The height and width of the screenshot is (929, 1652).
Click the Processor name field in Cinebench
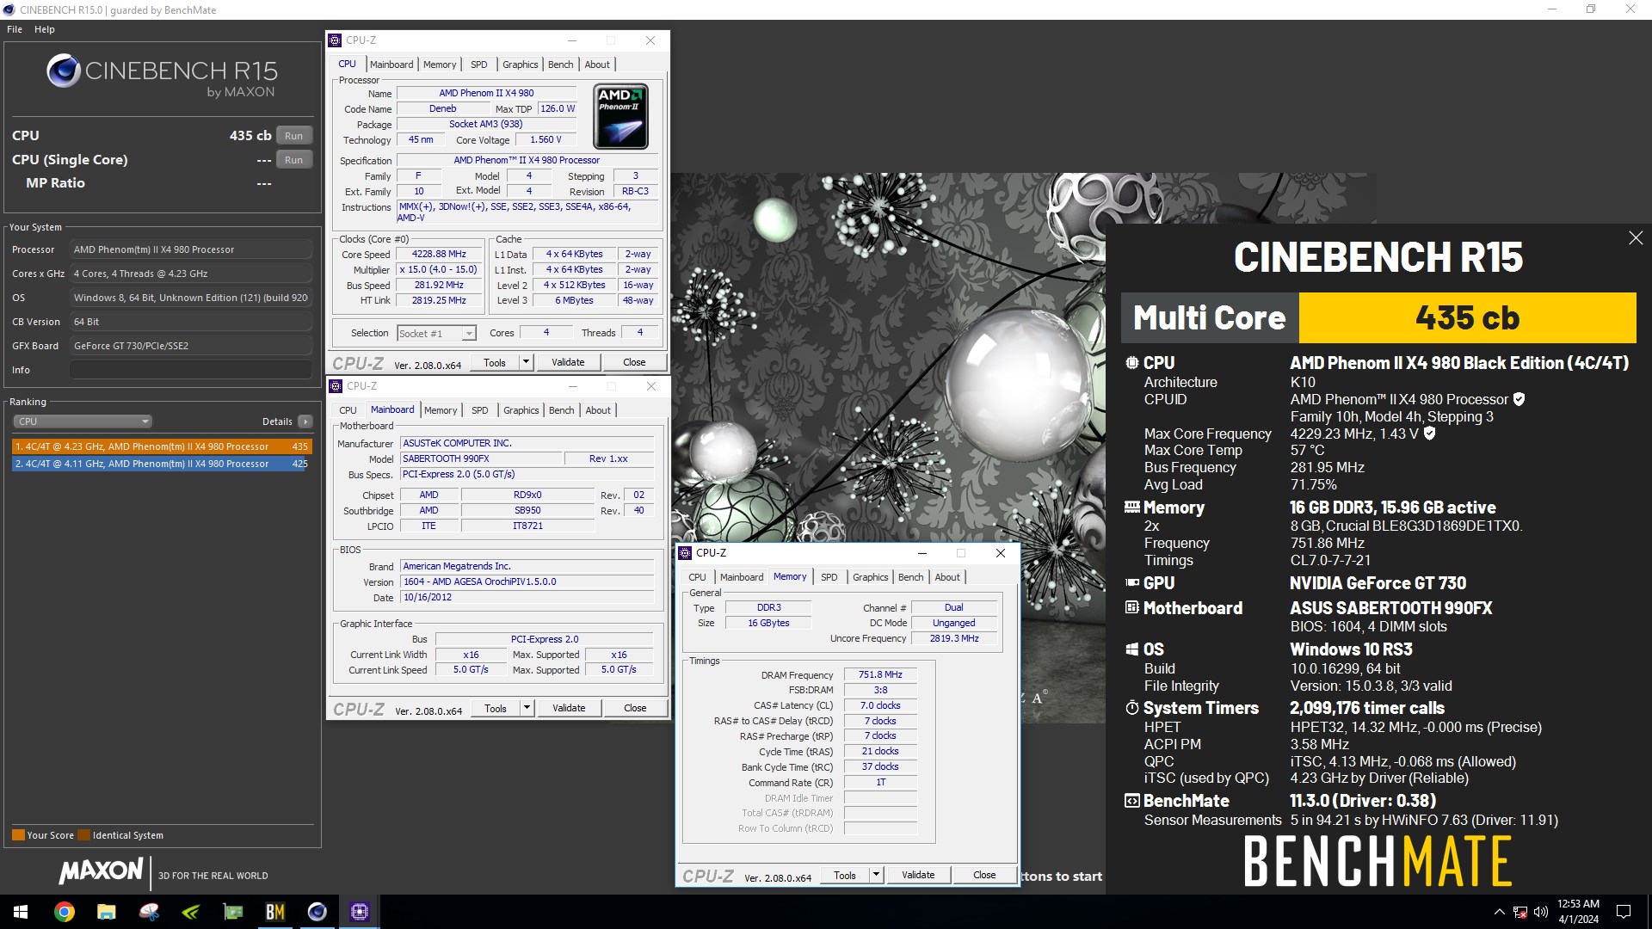[x=191, y=249]
